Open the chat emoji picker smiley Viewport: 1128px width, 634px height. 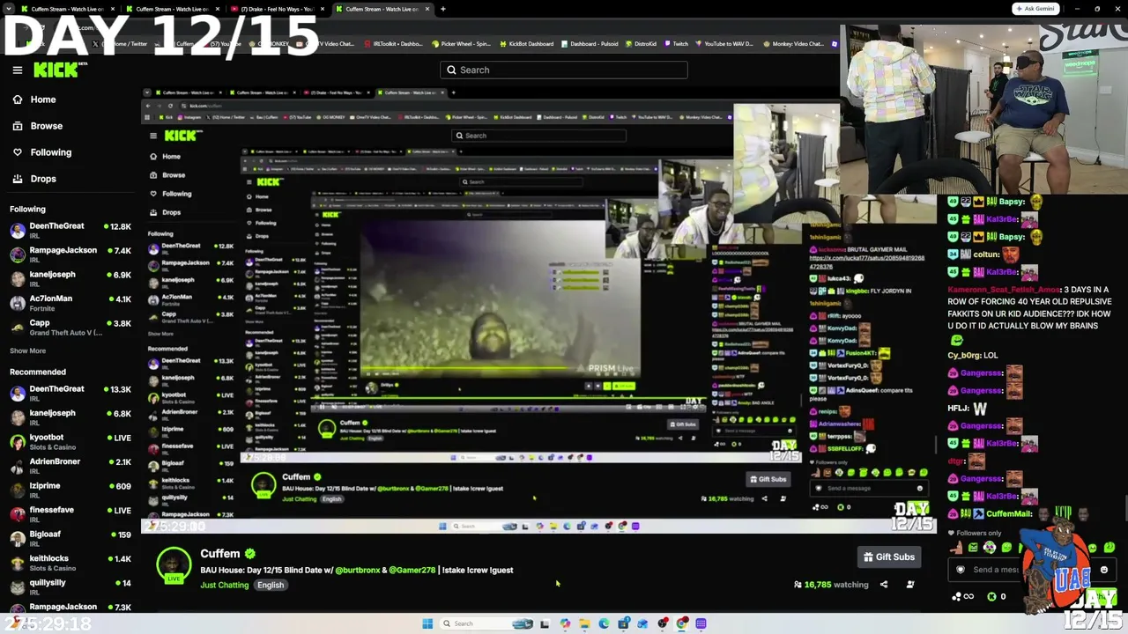pyautogui.click(x=1103, y=570)
